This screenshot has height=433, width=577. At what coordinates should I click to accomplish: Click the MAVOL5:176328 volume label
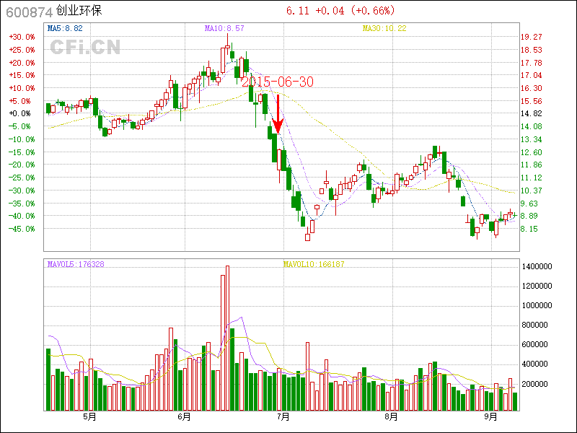pyautogui.click(x=76, y=265)
